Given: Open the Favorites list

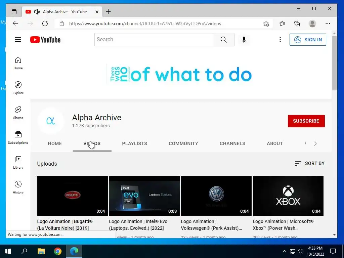Looking at the screenshot, I should [282, 24].
